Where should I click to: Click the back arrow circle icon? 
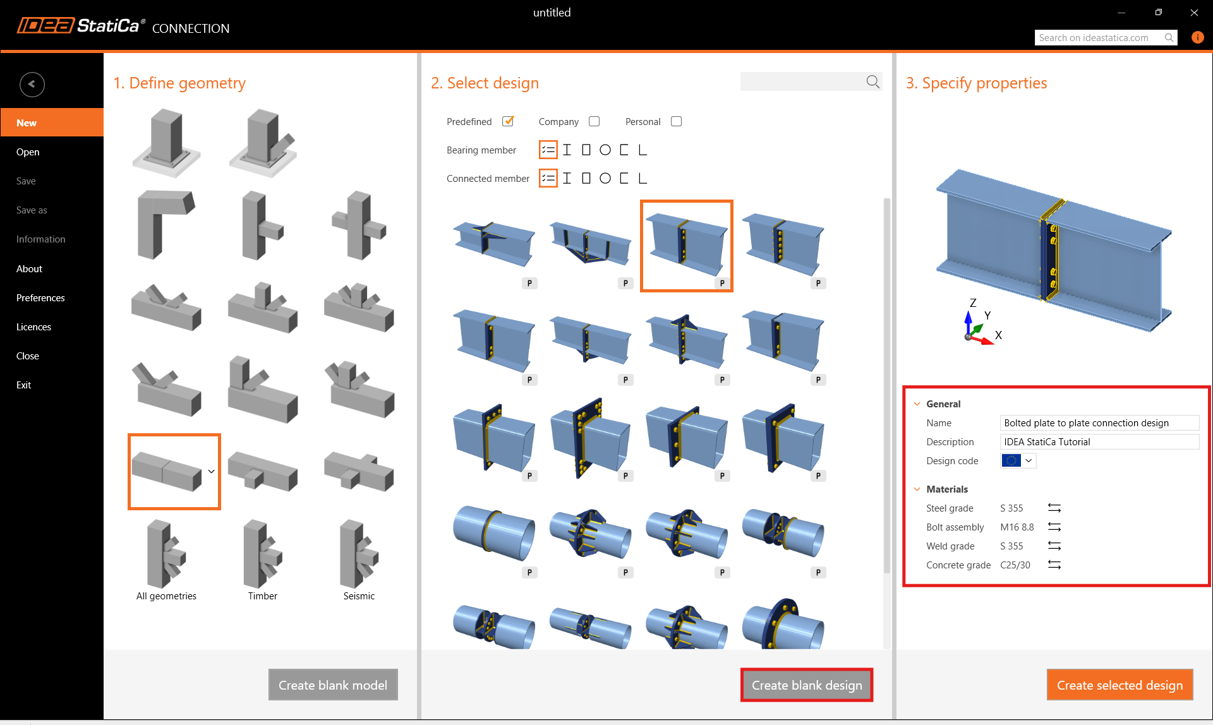(x=32, y=84)
